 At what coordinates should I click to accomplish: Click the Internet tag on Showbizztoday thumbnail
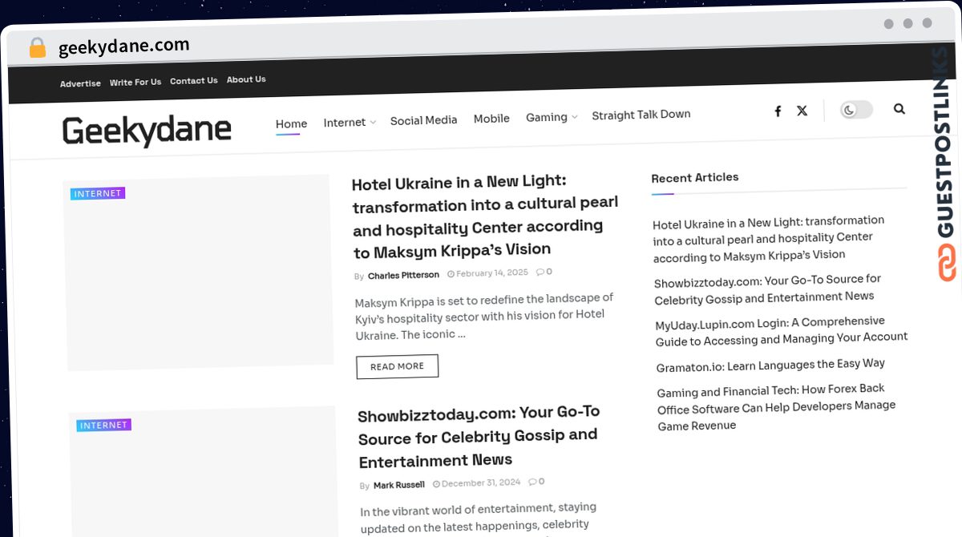pos(104,425)
